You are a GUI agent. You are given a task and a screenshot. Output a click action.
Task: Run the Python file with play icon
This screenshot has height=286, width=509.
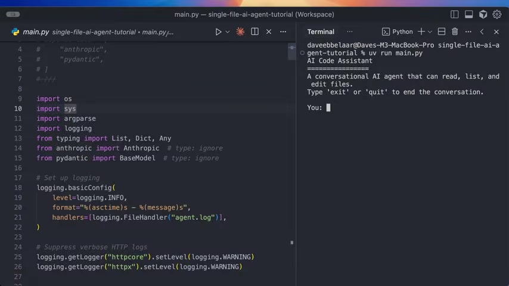click(218, 32)
